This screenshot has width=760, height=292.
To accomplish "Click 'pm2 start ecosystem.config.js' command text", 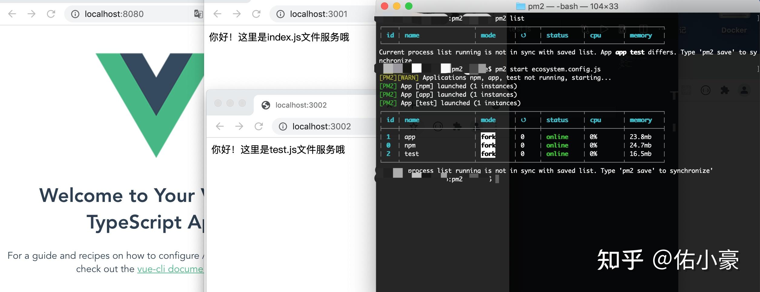I will click(548, 69).
